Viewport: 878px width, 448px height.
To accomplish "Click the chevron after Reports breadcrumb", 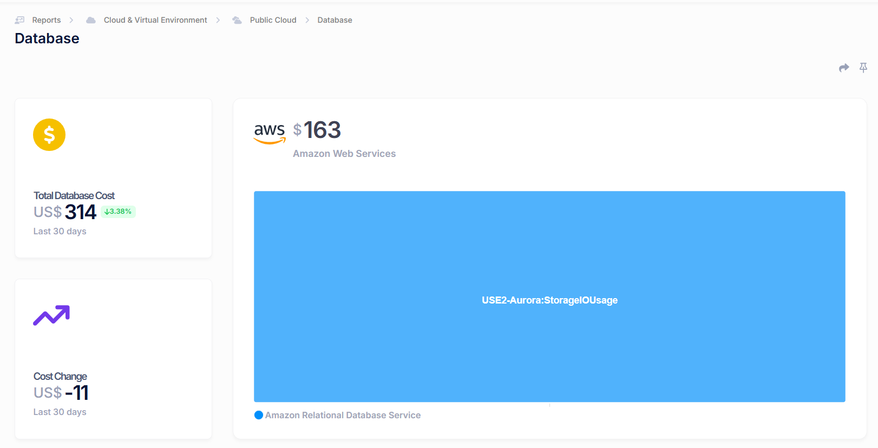I will [71, 20].
